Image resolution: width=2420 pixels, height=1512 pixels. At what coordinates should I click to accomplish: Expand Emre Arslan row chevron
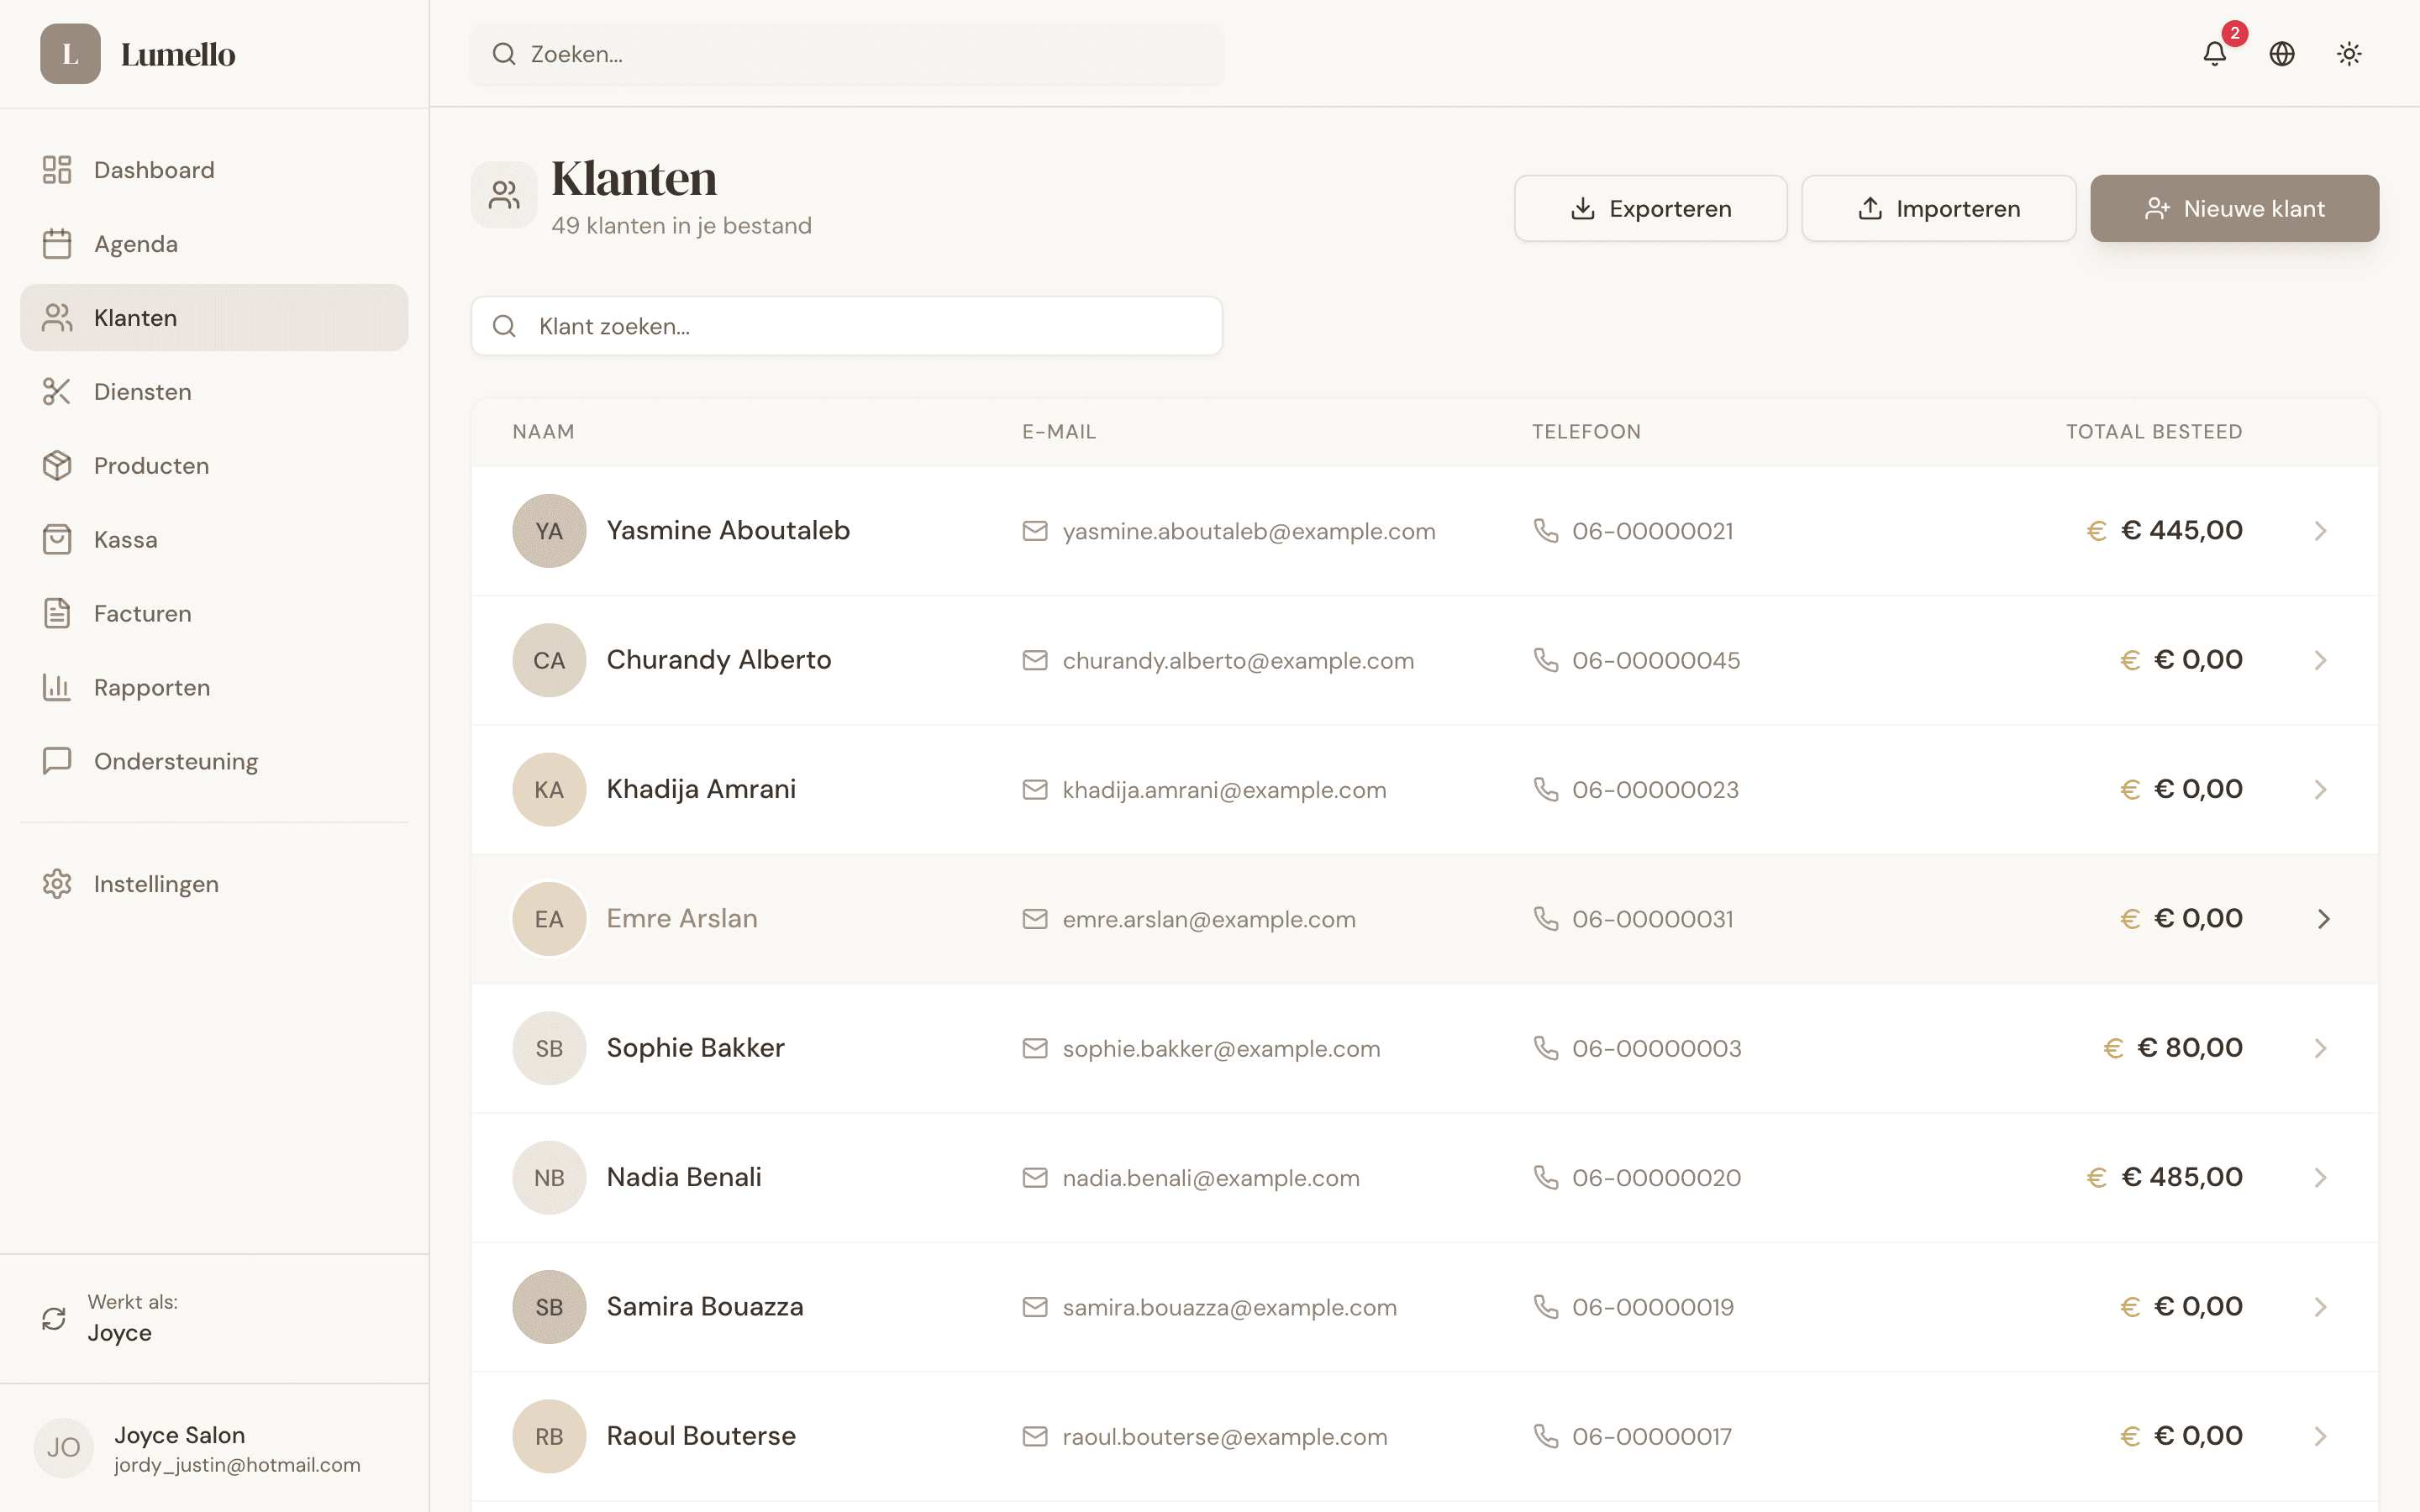point(2323,919)
